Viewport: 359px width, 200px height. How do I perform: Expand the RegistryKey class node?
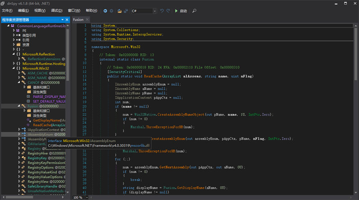(x=20, y=158)
